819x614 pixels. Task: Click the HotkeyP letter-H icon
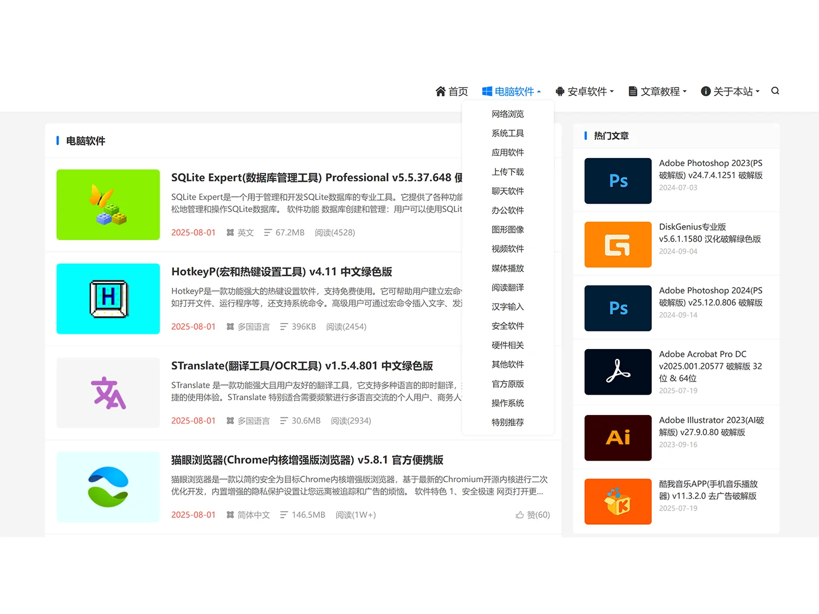click(107, 298)
